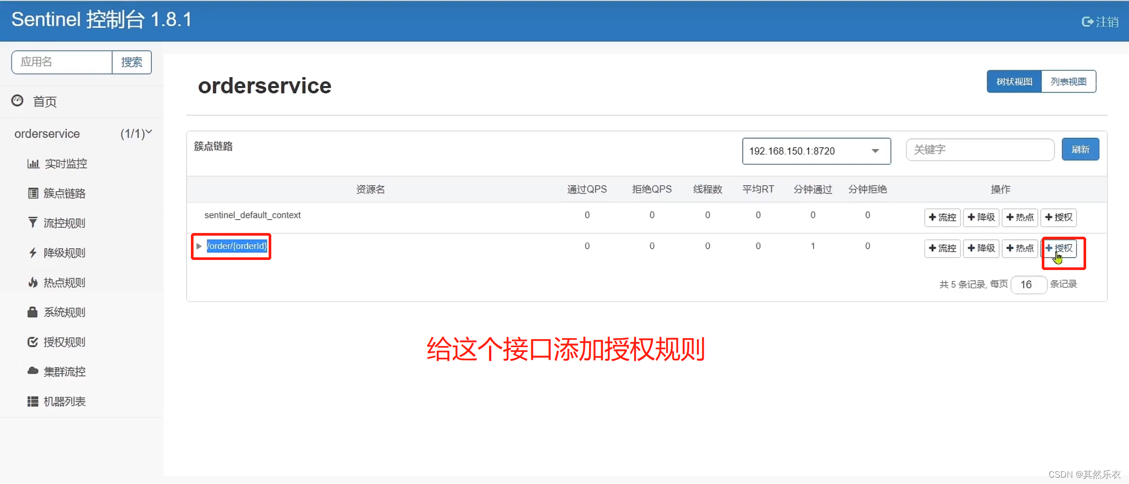The height and width of the screenshot is (484, 1129).
Task: Select 流控规则 (flow control rules) page
Action: tap(63, 222)
